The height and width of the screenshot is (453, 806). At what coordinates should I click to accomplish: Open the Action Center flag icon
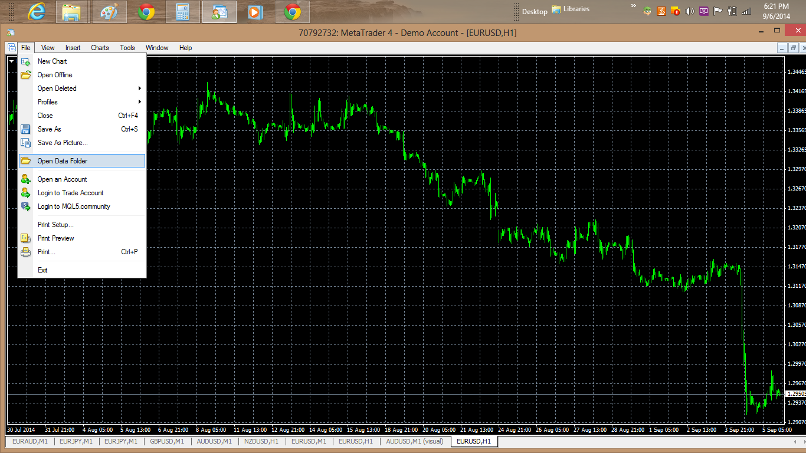(x=718, y=11)
